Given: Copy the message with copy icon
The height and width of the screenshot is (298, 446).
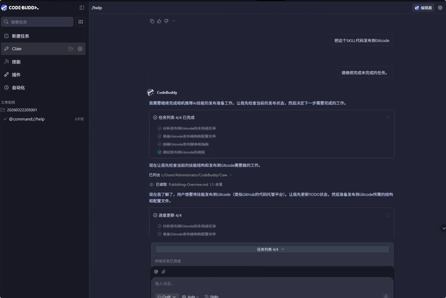Looking at the screenshot, I should tap(152, 21).
